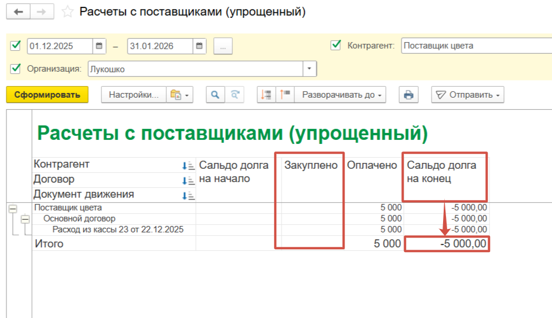Collapse all groups toolbar icon
This screenshot has height=318, width=552.
266,95
